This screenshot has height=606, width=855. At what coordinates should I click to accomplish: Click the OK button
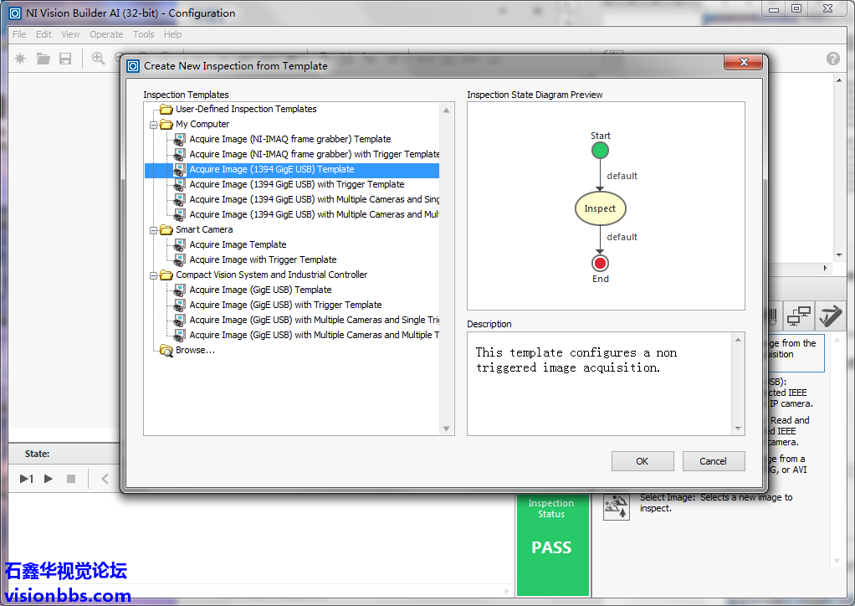(643, 461)
